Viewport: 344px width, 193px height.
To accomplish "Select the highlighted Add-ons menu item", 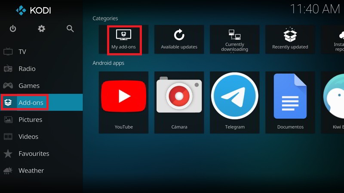I will [30, 103].
